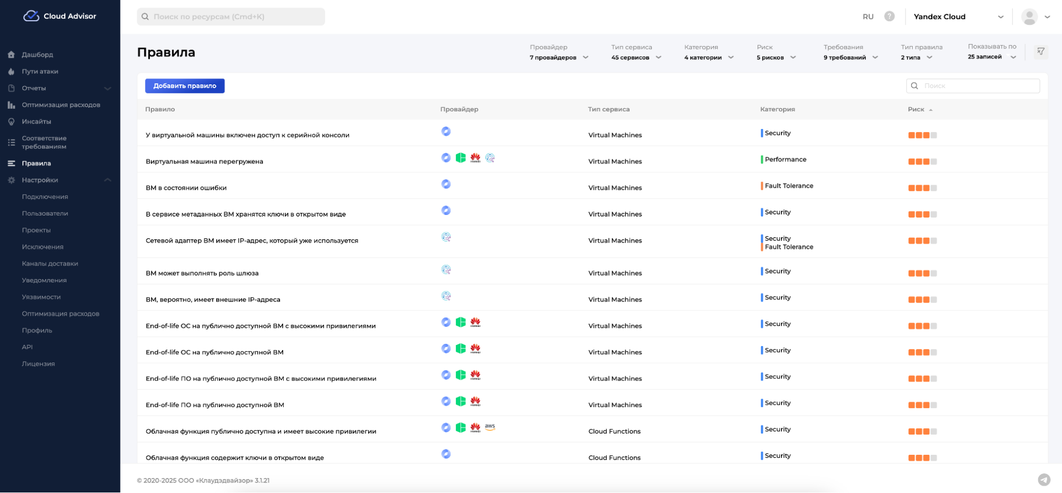
Task: Click the user avatar icon
Action: pos(1030,16)
